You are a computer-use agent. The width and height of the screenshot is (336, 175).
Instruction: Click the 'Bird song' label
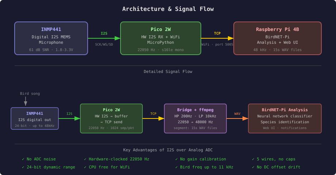pos(30,93)
